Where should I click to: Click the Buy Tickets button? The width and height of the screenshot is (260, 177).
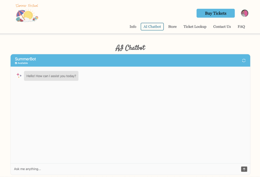click(216, 13)
